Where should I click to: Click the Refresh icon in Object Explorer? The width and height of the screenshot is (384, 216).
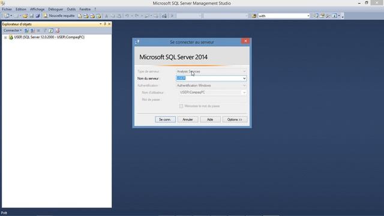(x=51, y=31)
